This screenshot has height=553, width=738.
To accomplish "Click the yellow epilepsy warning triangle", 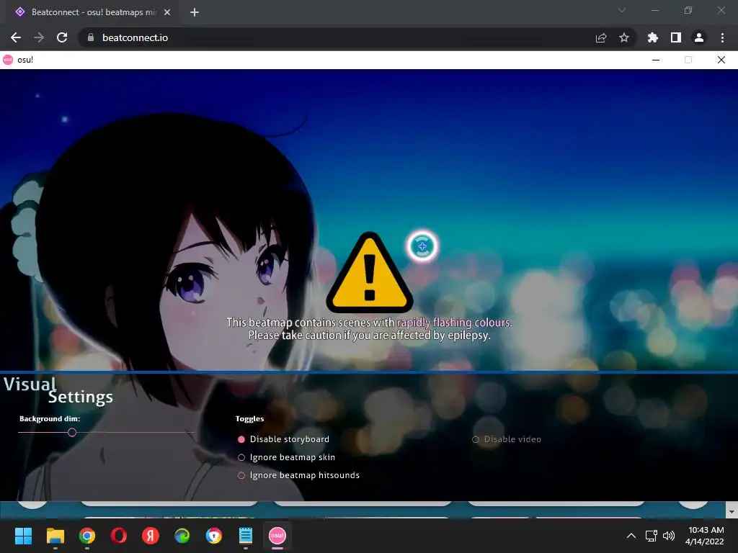I will pyautogui.click(x=370, y=273).
